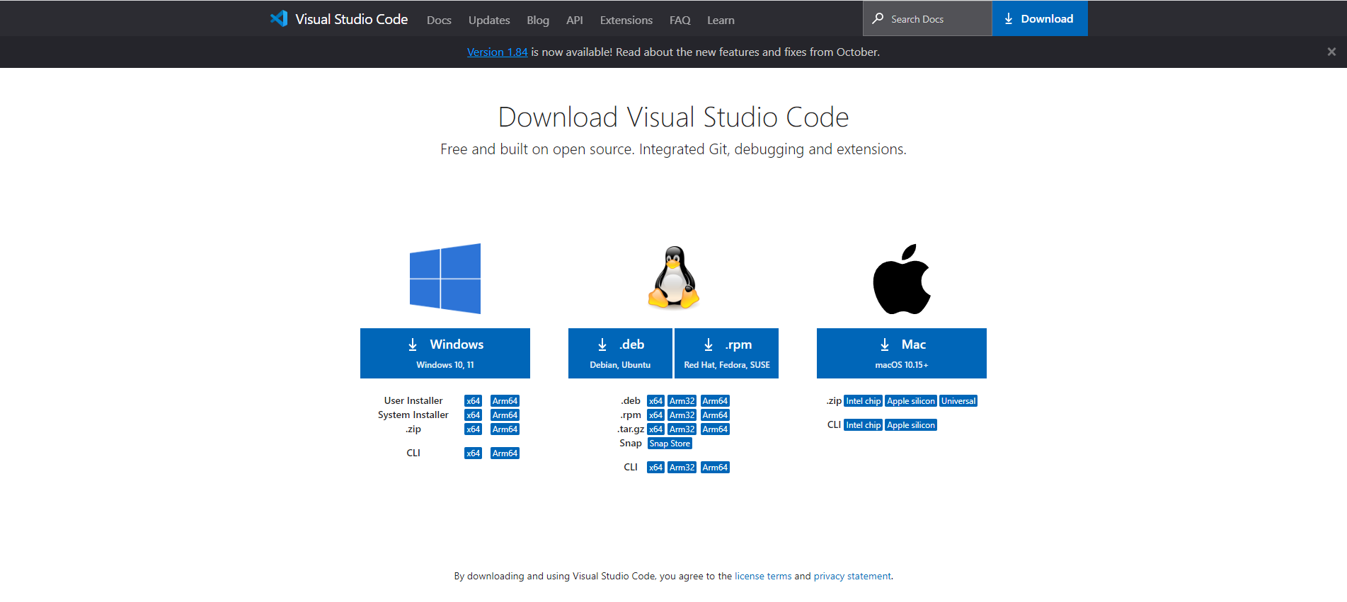
Task: Select Arm64 for Windows .zip
Action: coord(505,429)
